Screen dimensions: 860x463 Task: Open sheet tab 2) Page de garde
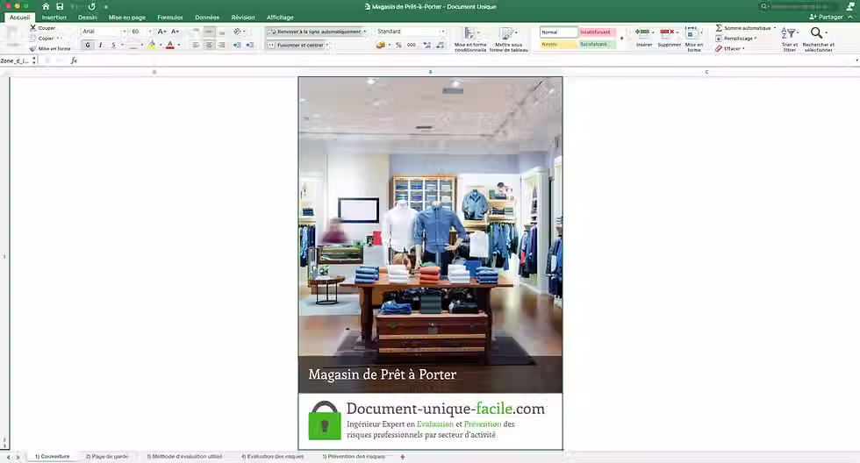click(x=107, y=457)
